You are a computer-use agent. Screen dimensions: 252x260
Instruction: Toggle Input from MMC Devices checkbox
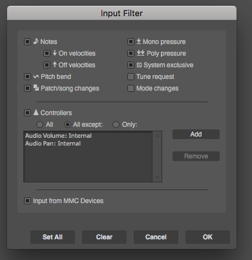click(27, 200)
